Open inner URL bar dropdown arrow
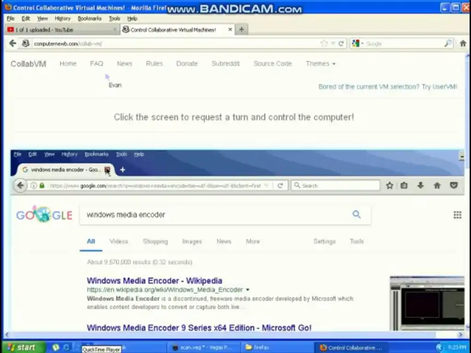Screen dimensions: 471x353 pos(266,186)
